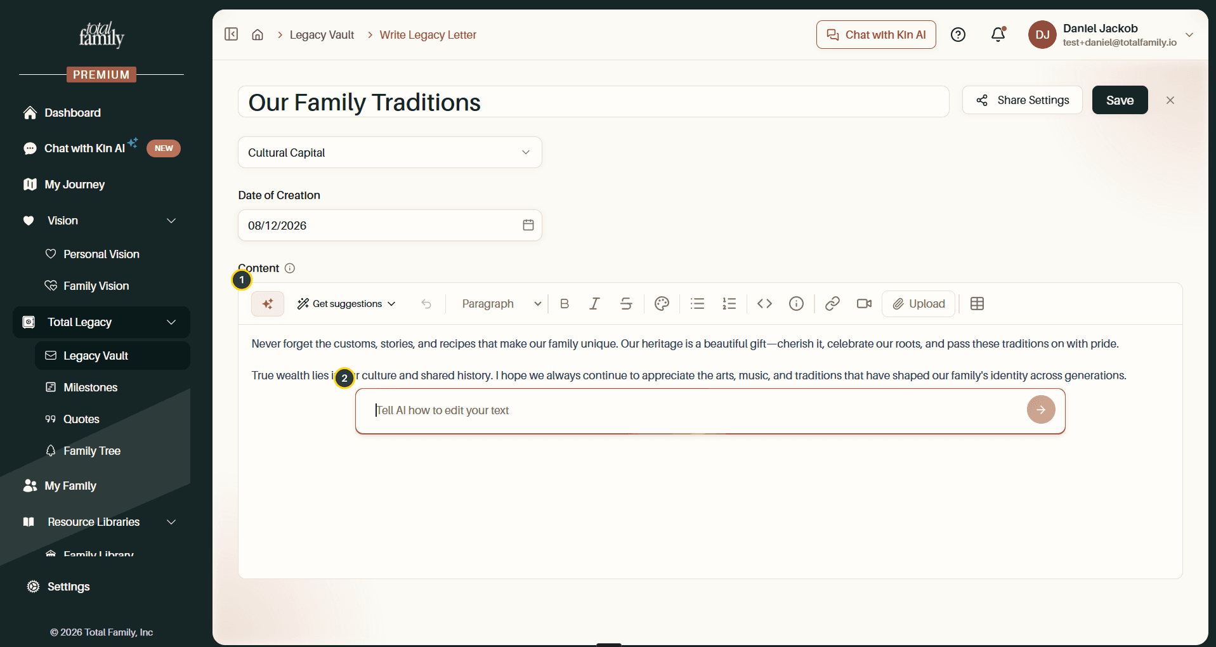Click the Date of Creation field
Screen dimensions: 1216x647
(x=390, y=225)
